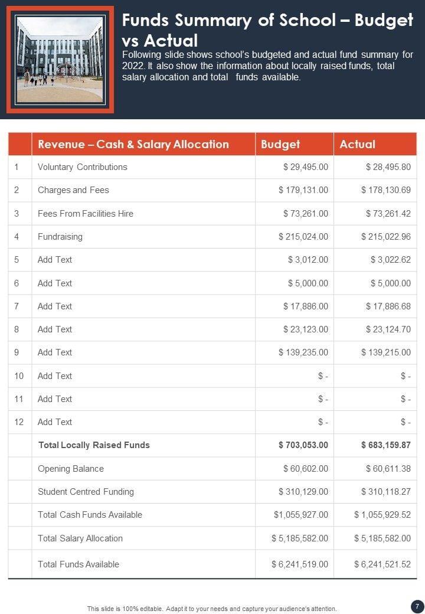Image resolution: width=425 pixels, height=614 pixels.
Task: Click the 'Add Text' placeholder in row 5
Action: (x=55, y=260)
